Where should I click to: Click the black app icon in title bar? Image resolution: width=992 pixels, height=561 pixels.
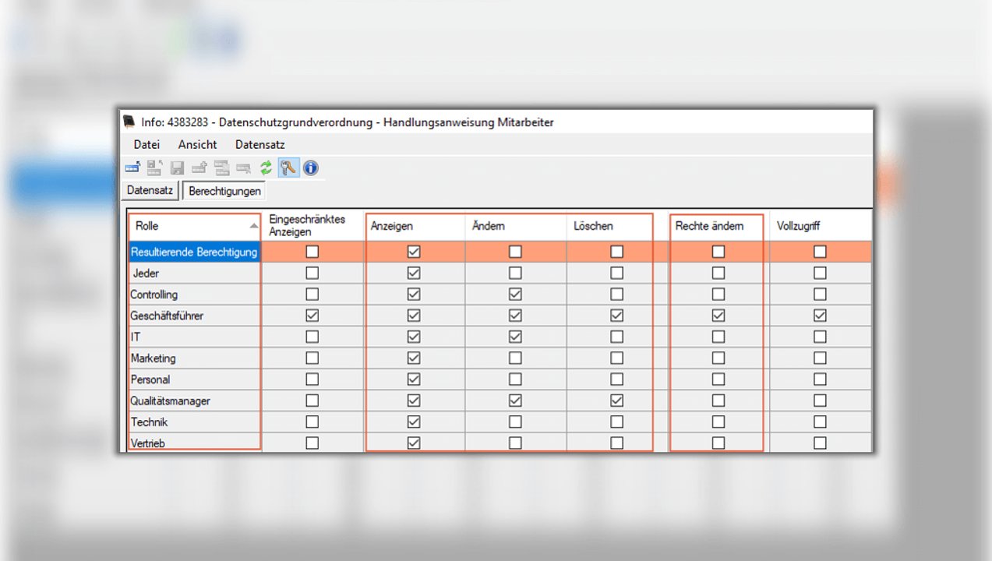129,122
